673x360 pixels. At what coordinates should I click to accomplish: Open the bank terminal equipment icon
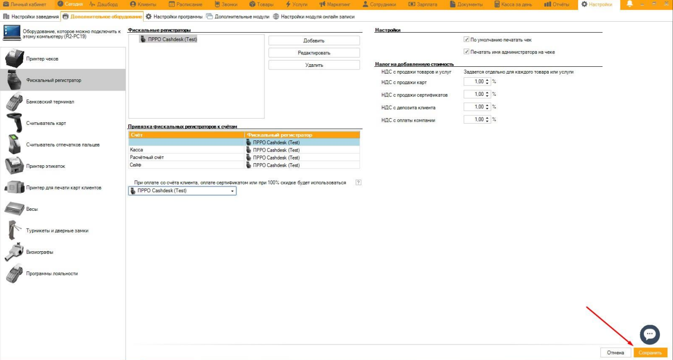pos(15,102)
